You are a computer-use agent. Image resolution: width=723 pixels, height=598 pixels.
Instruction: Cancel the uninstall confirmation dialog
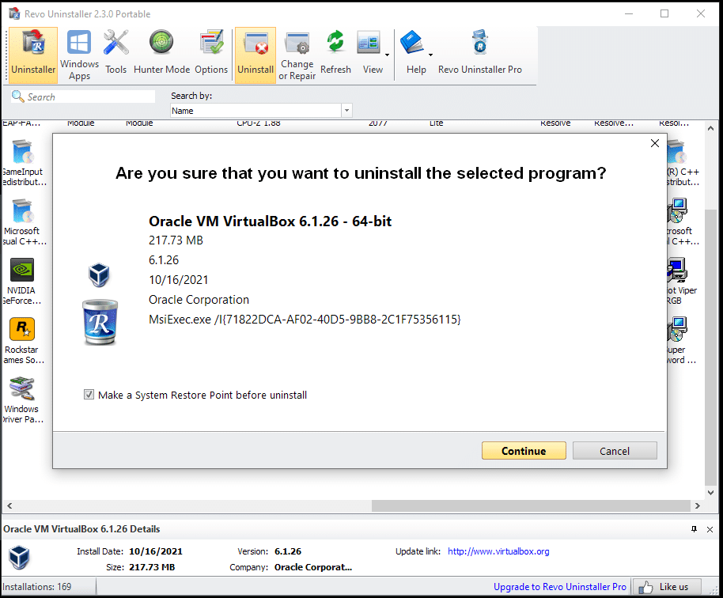pos(615,450)
